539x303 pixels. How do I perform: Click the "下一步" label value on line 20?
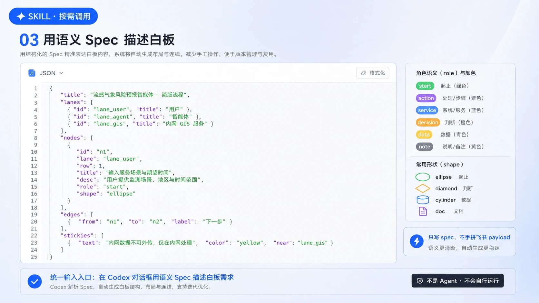(x=214, y=222)
